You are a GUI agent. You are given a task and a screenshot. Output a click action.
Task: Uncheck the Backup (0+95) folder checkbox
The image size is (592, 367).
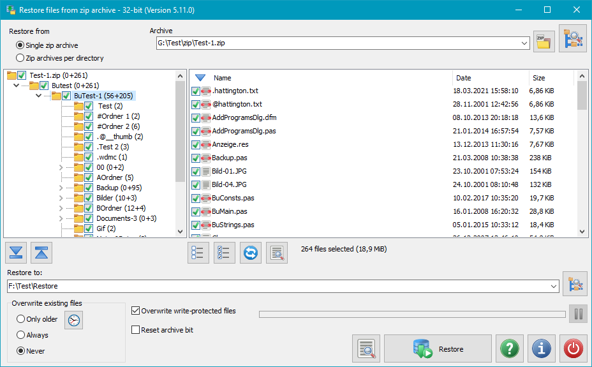pyautogui.click(x=89, y=188)
